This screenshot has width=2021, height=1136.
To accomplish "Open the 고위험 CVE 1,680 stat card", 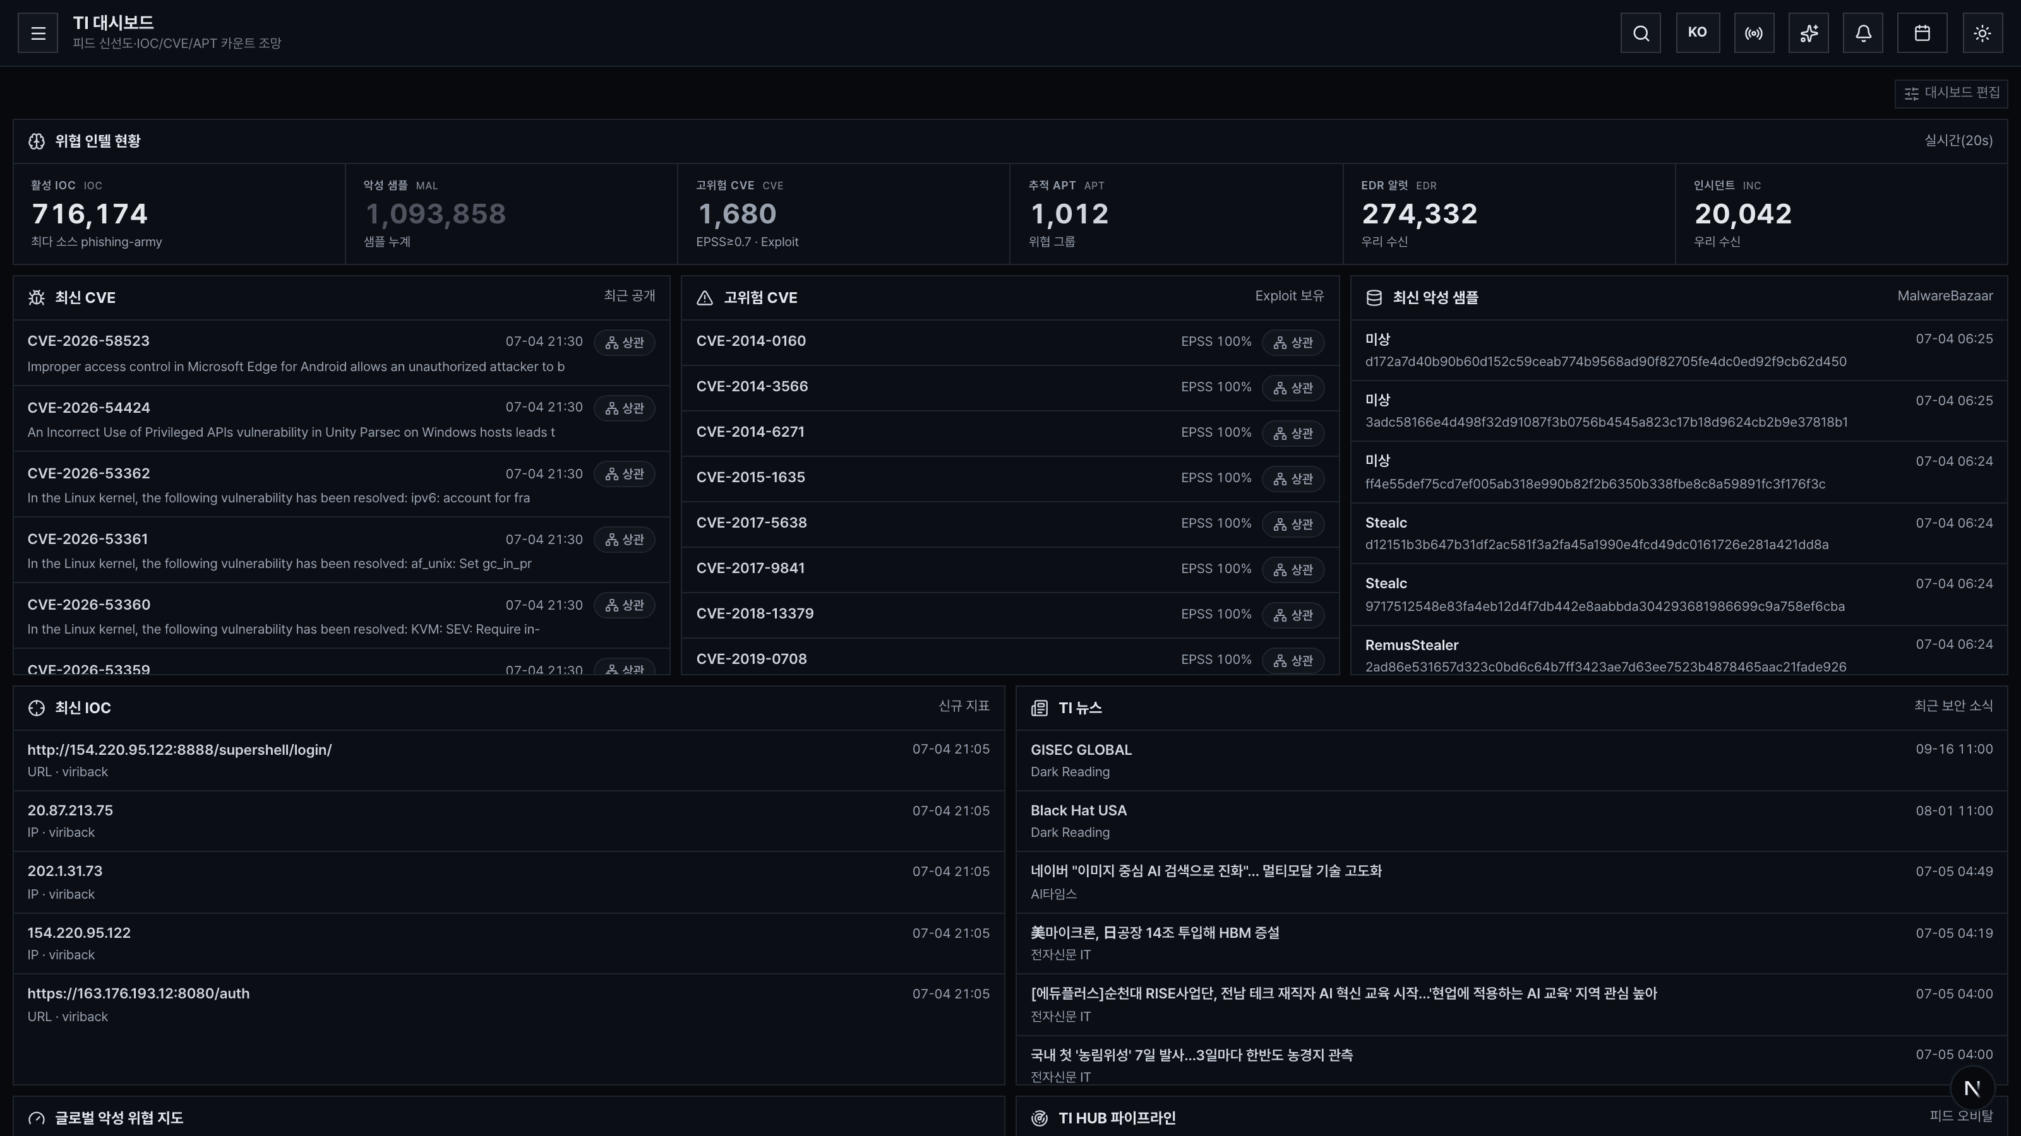I will (843, 213).
